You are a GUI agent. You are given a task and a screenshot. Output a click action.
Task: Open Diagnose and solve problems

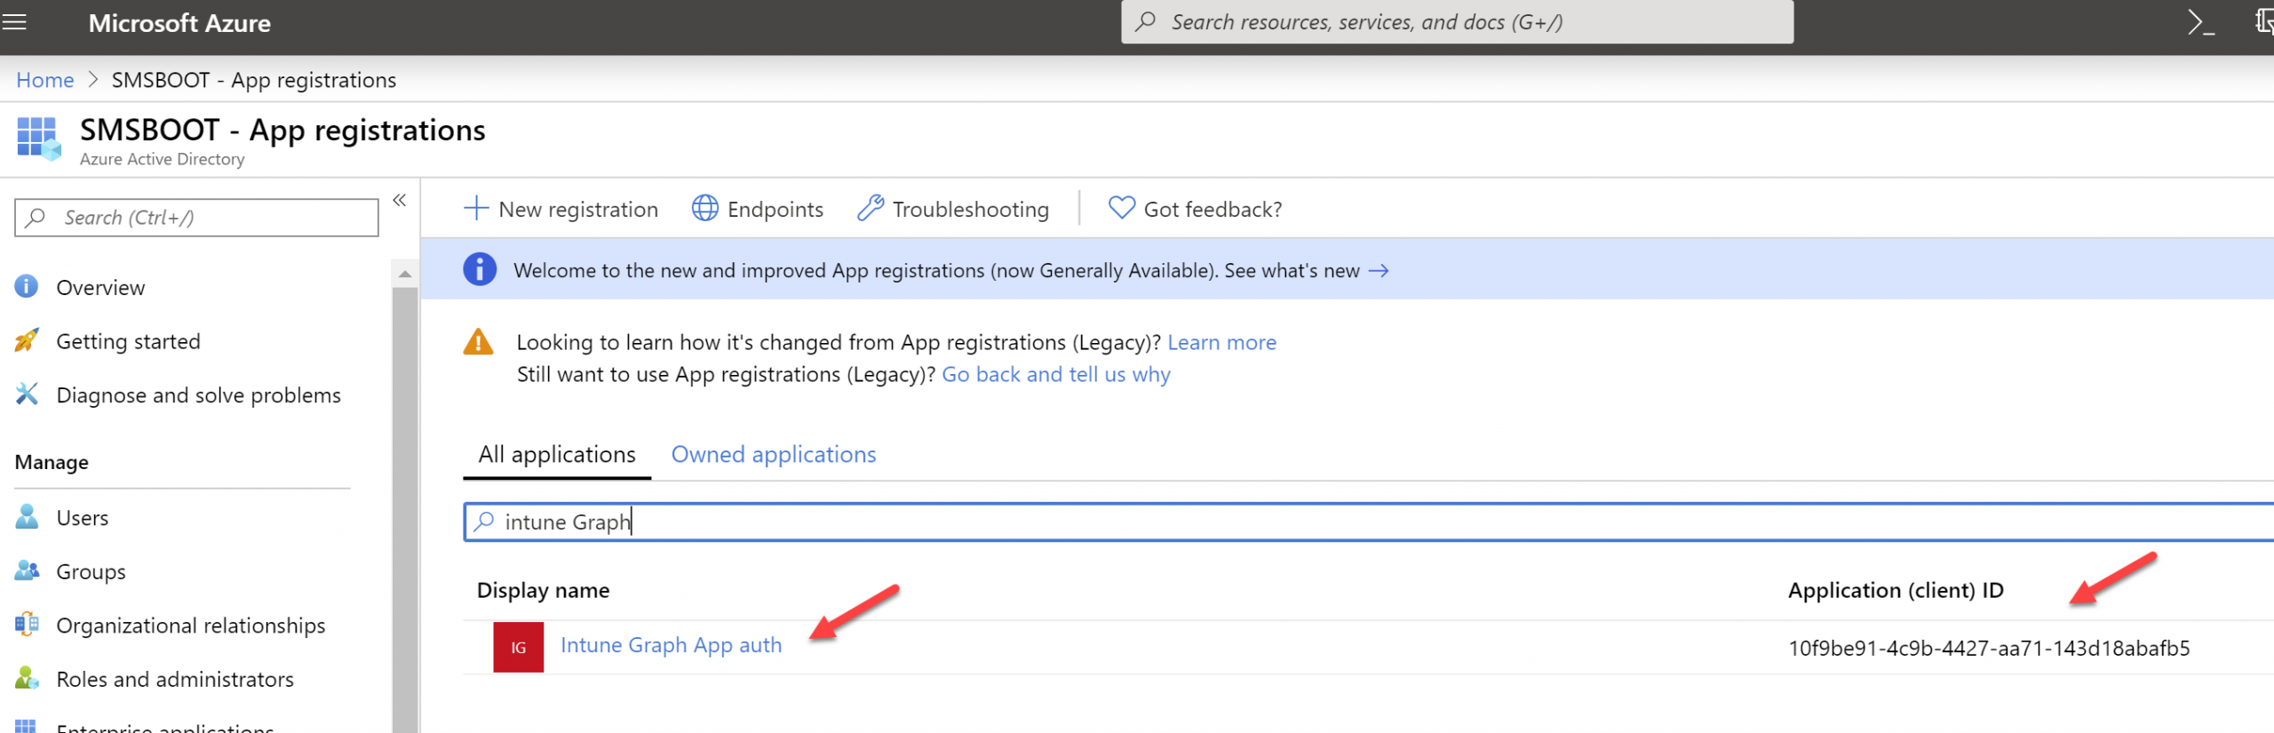pos(198,395)
